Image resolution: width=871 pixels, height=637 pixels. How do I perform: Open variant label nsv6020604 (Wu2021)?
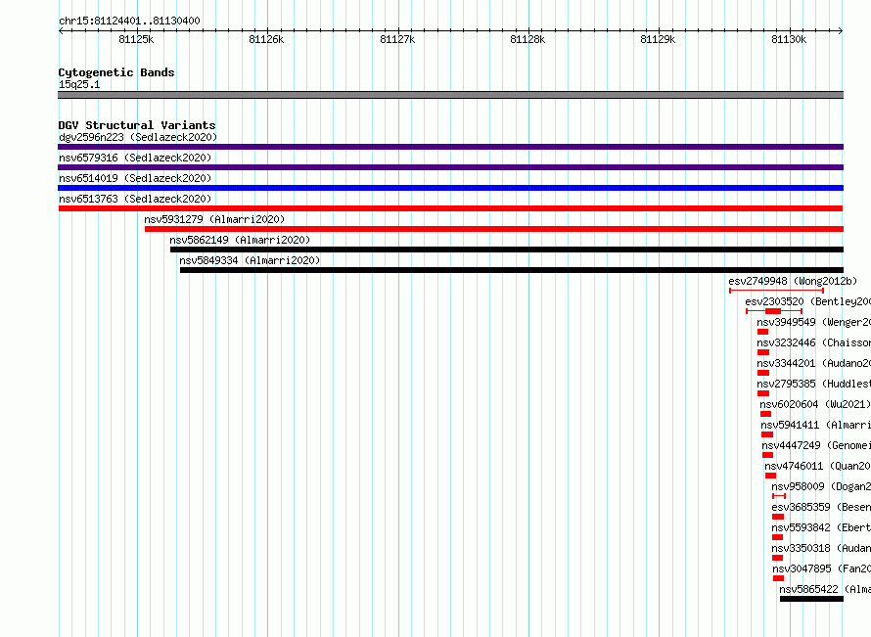[x=815, y=404]
